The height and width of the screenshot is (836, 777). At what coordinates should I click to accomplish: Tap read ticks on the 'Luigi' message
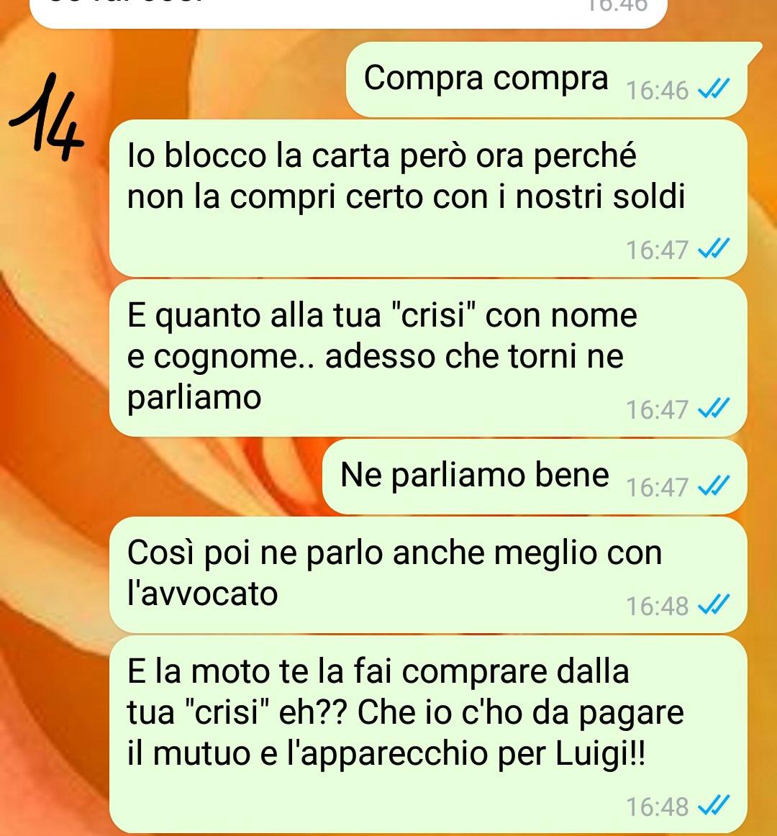coord(714,805)
